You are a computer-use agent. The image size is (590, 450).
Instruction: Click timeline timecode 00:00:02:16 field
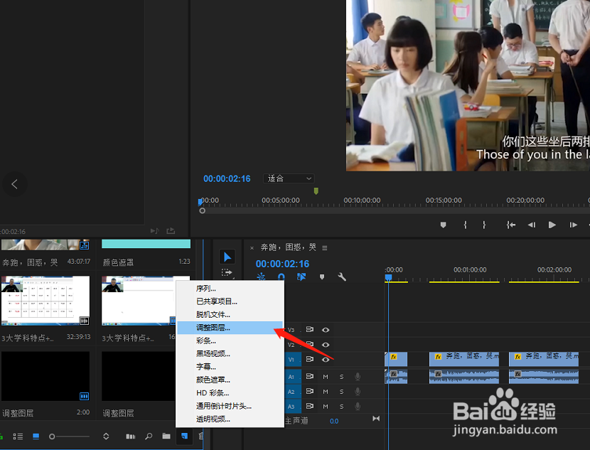(x=283, y=264)
